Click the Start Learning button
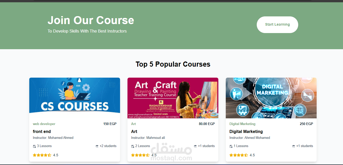The width and height of the screenshot is (343, 165). point(277,25)
